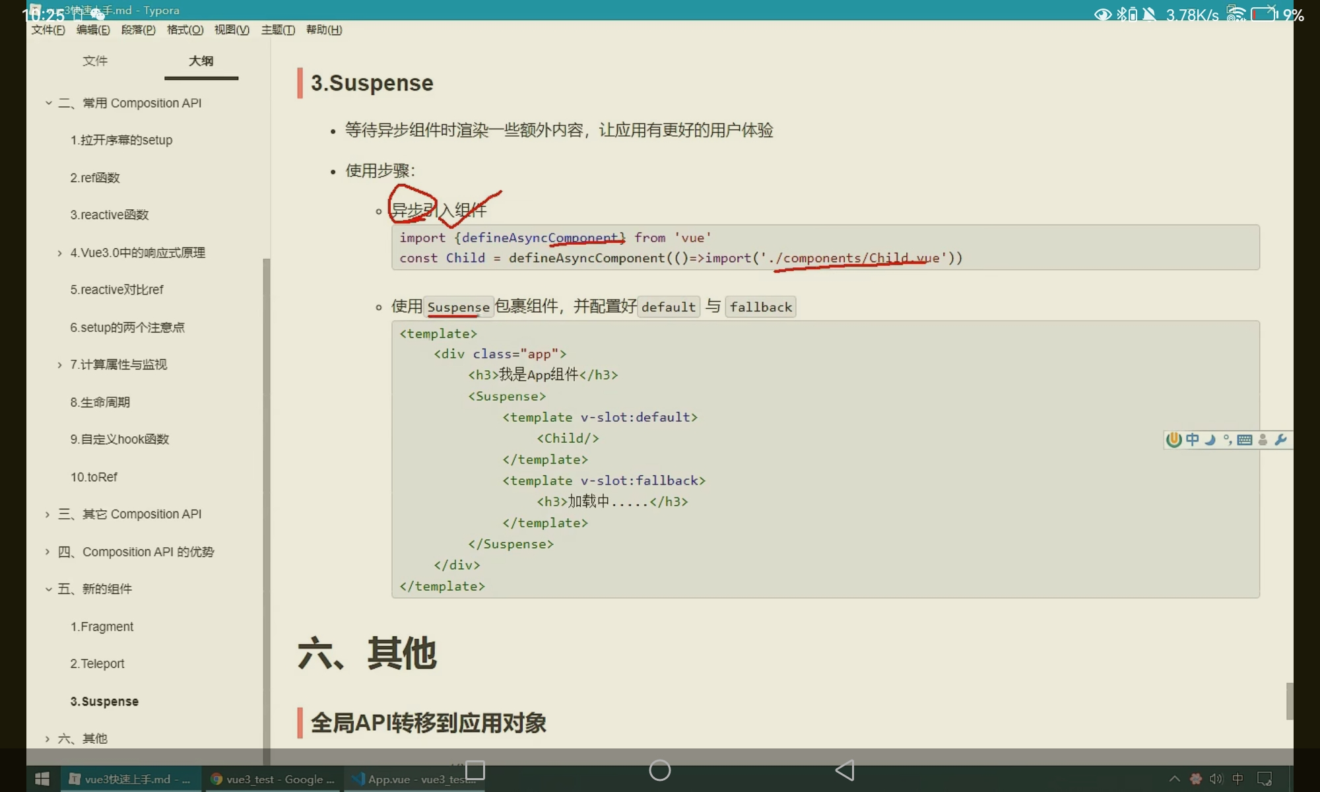Jump to 2.Teleport in the outline

pyautogui.click(x=98, y=663)
